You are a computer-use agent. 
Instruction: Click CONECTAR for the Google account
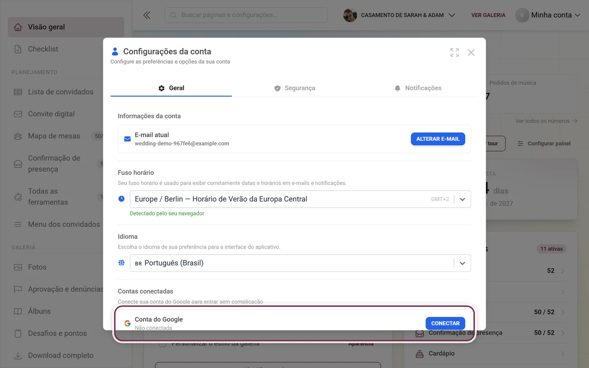(x=445, y=323)
